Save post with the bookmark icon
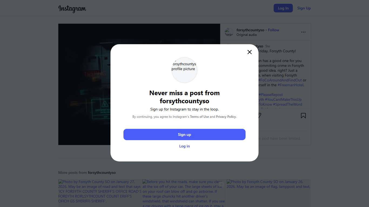The height and width of the screenshot is (207, 369). tap(303, 116)
